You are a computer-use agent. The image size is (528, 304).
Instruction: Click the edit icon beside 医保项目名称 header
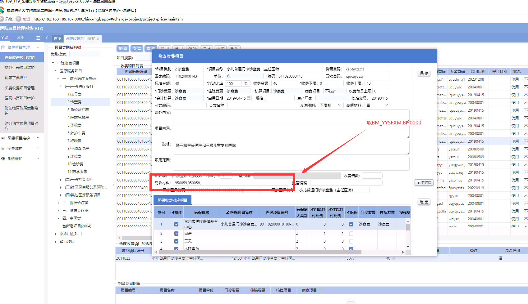(x=227, y=212)
